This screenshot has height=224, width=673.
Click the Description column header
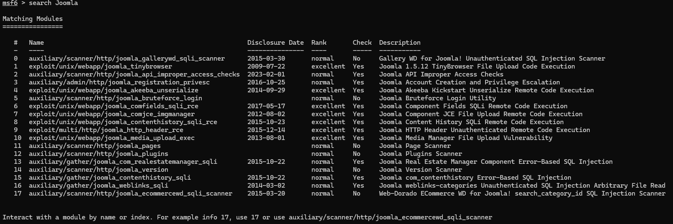point(400,43)
